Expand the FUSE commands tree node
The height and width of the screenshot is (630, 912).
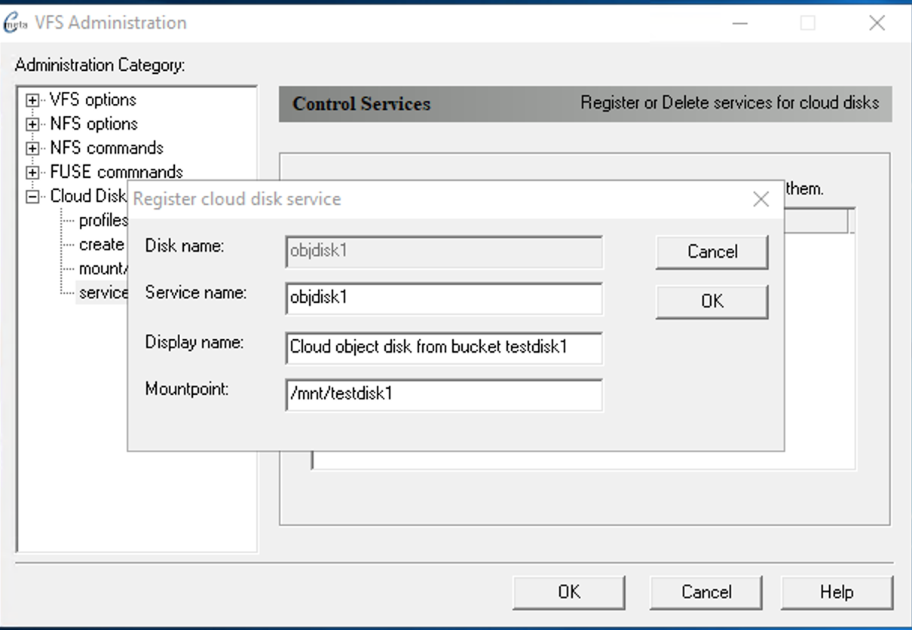coord(32,173)
